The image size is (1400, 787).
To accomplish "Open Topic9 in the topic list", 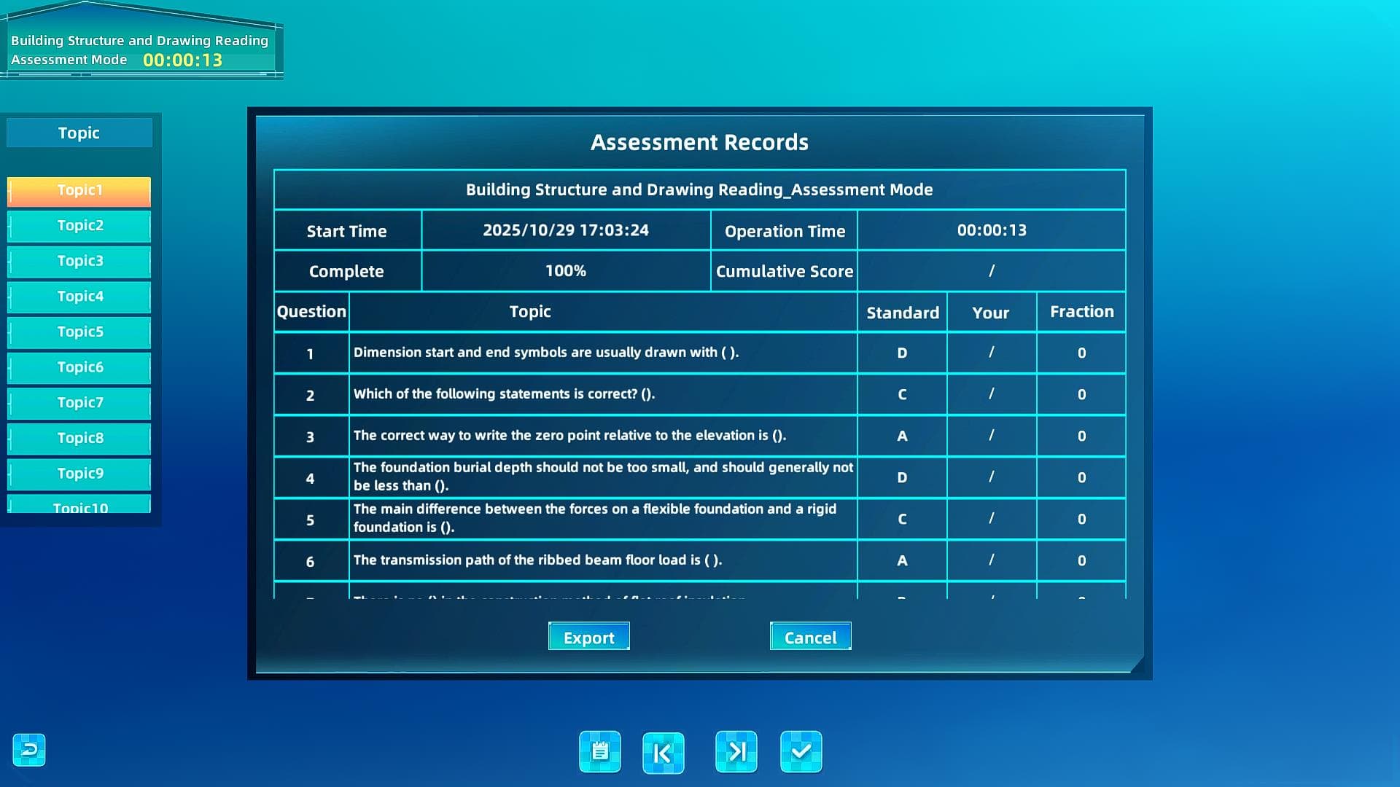I will (x=79, y=474).
